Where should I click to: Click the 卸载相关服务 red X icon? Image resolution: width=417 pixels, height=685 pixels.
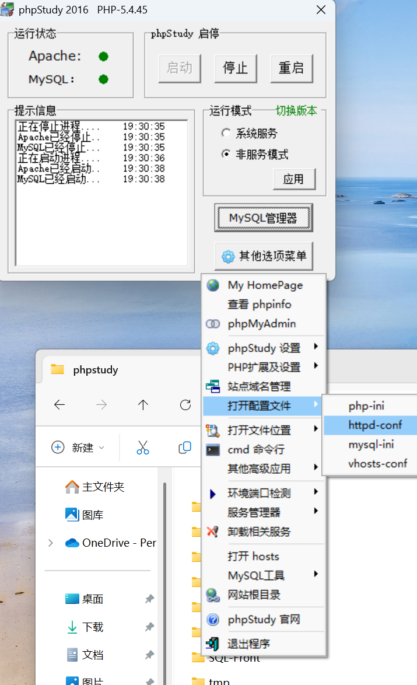point(213,532)
